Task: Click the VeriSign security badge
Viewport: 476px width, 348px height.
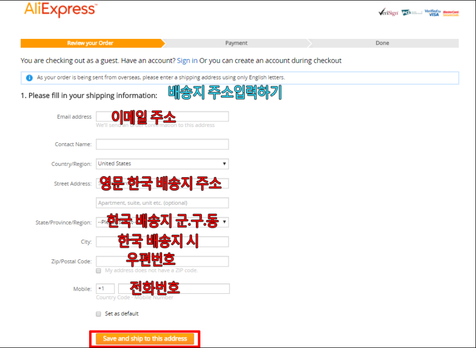Action: tap(388, 13)
